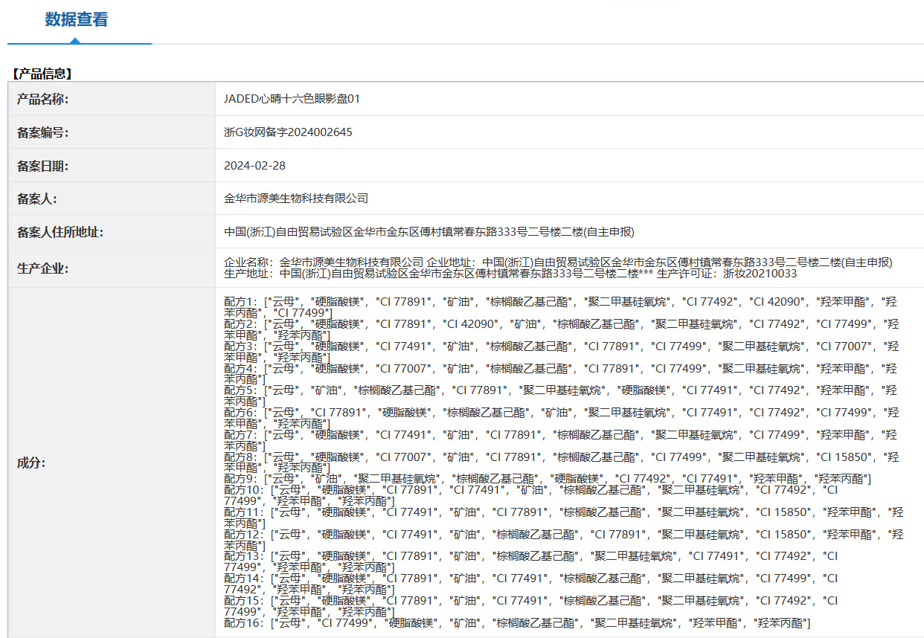Select the 配方15 ingredient line
The height and width of the screenshot is (638, 924).
click(x=531, y=605)
